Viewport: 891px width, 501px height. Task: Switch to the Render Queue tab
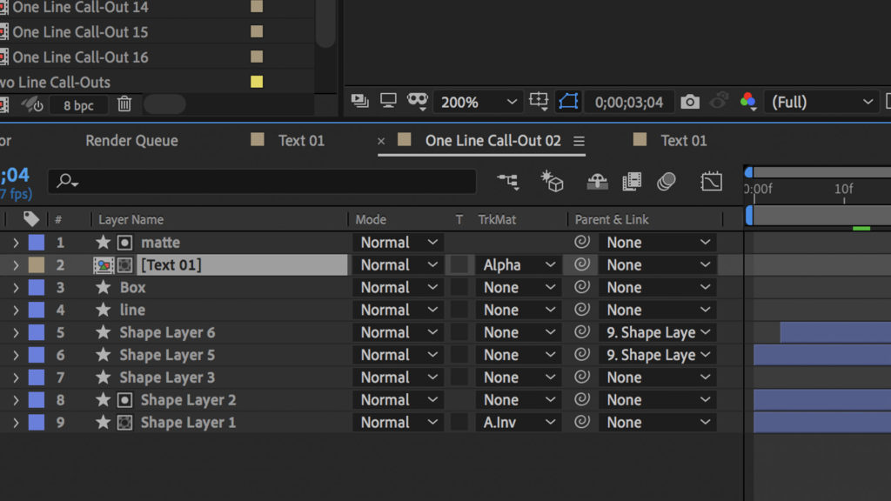131,140
